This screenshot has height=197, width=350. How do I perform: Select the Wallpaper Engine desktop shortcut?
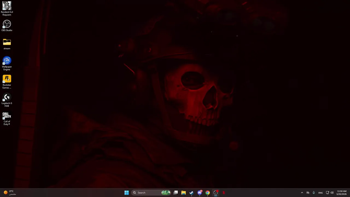point(7,63)
